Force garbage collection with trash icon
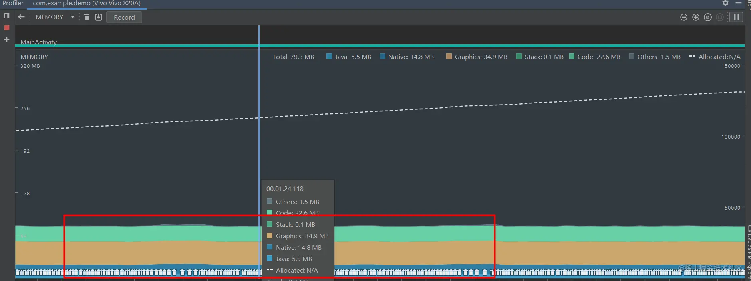 click(x=87, y=17)
